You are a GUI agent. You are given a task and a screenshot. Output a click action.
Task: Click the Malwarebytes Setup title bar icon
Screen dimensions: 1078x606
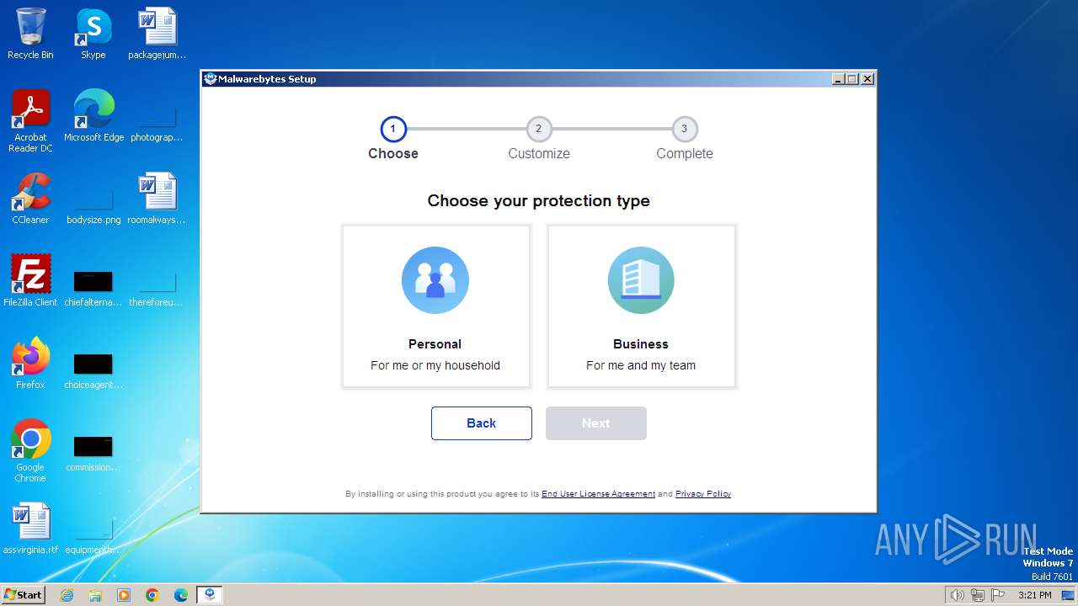point(211,79)
